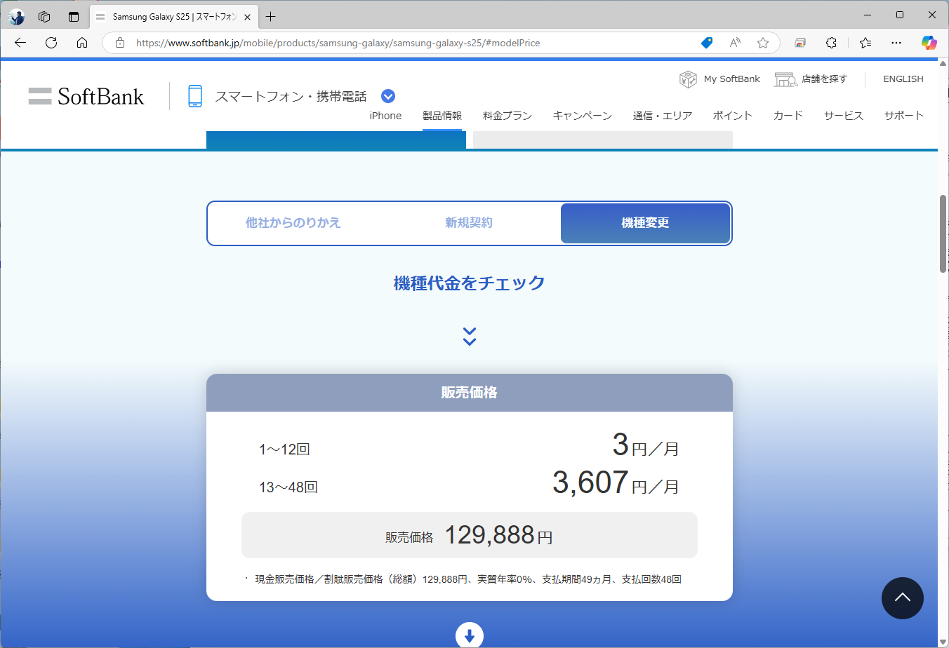Screen dimensions: 949x648
Task: Click the double chevron under 機種代金をチェック
Action: coord(469,336)
